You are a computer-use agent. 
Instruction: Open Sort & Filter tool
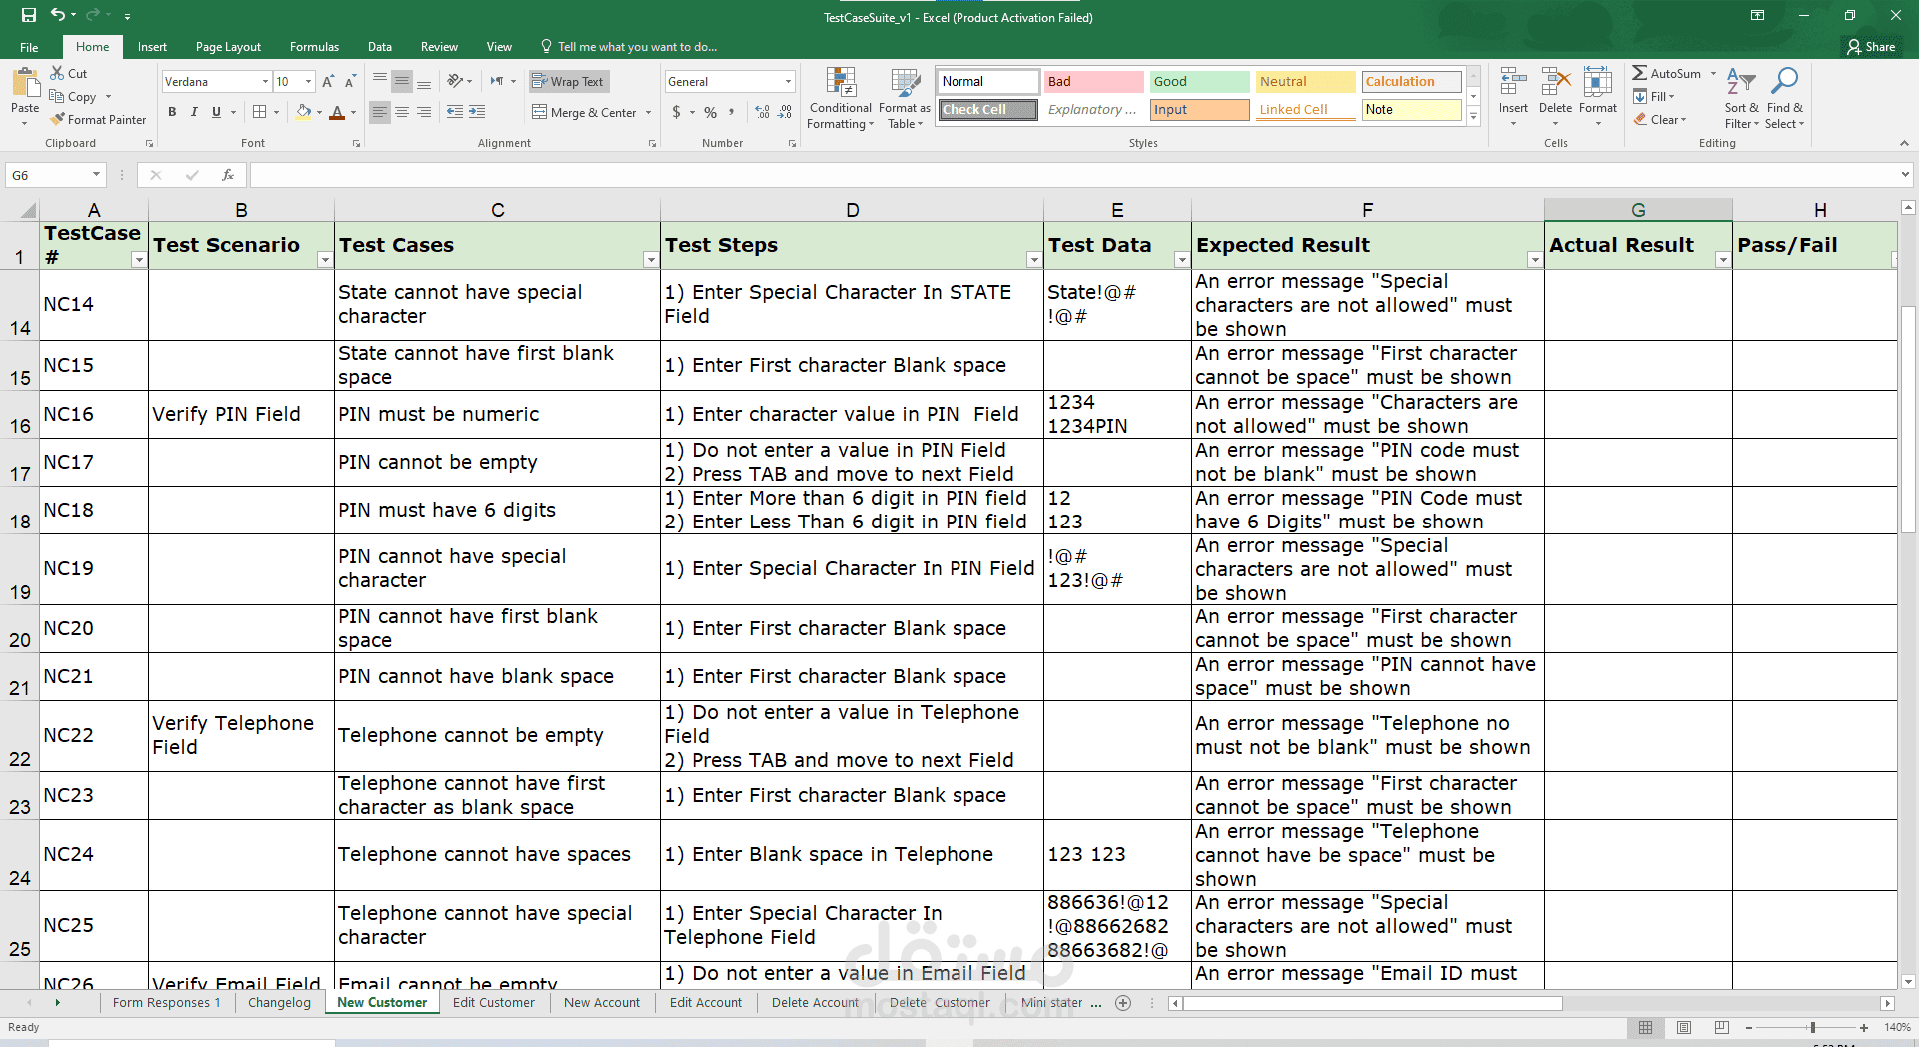coord(1741,99)
